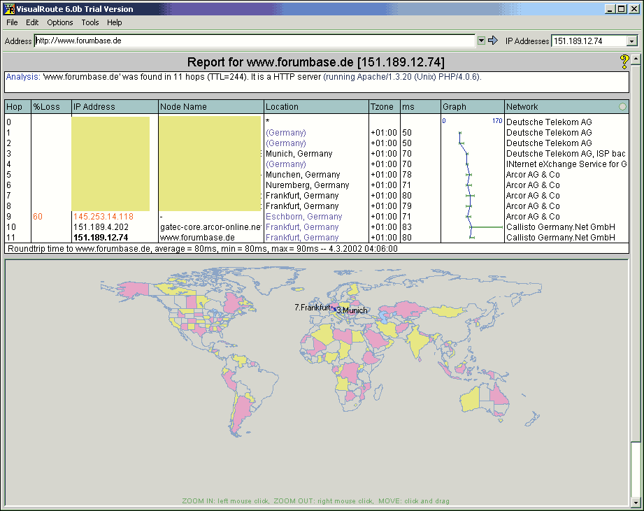Open the Tools menu

(x=90, y=22)
